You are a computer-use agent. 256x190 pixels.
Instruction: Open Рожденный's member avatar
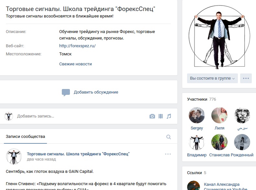(242, 142)
